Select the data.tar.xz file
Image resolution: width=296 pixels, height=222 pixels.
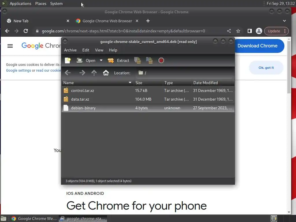148,99
